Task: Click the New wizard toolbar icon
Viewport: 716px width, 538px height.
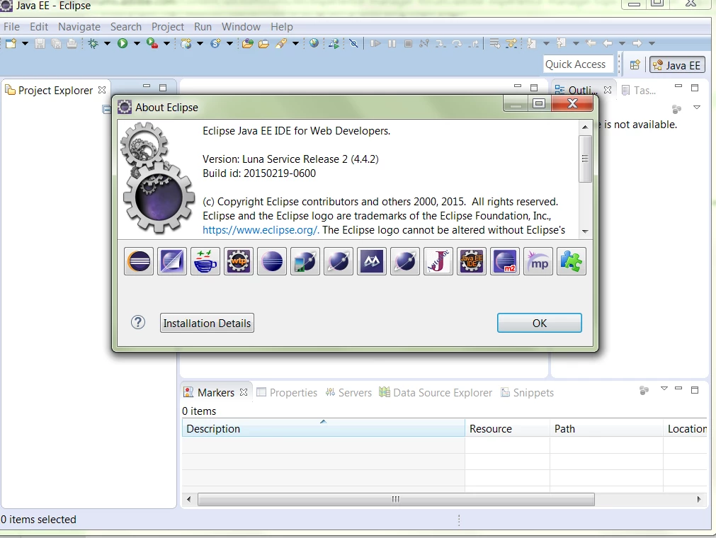Action: pyautogui.click(x=11, y=43)
